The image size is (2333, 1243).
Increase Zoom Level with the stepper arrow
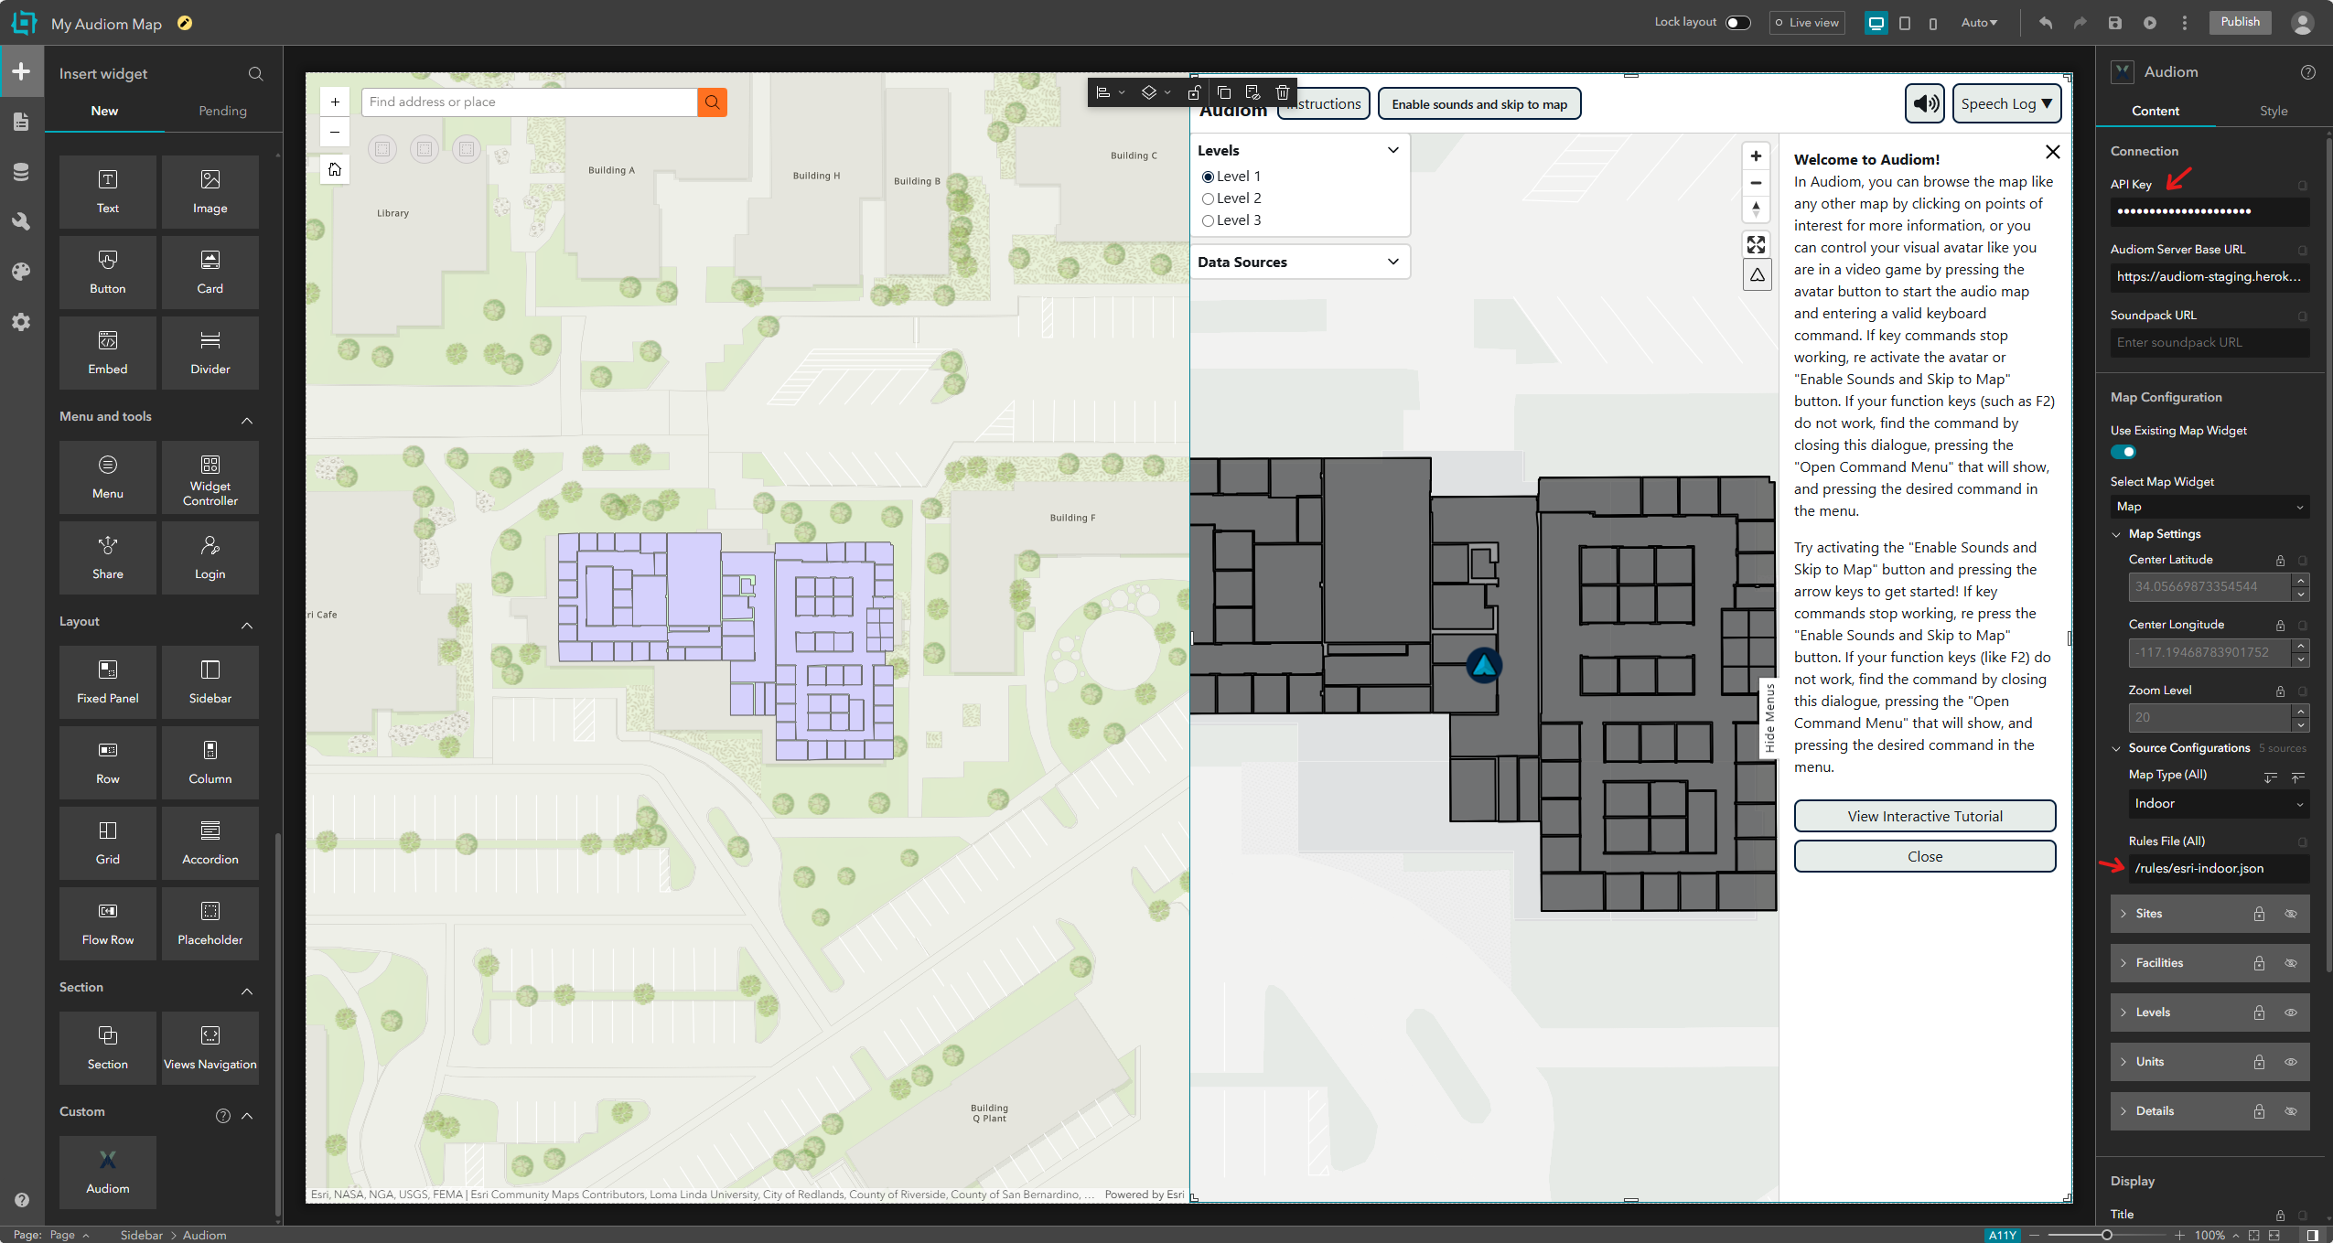2299,712
